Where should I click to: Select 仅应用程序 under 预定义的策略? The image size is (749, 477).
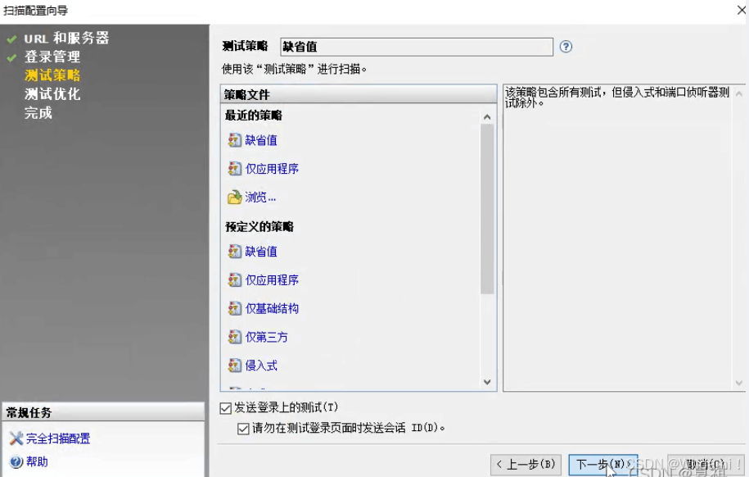(272, 279)
